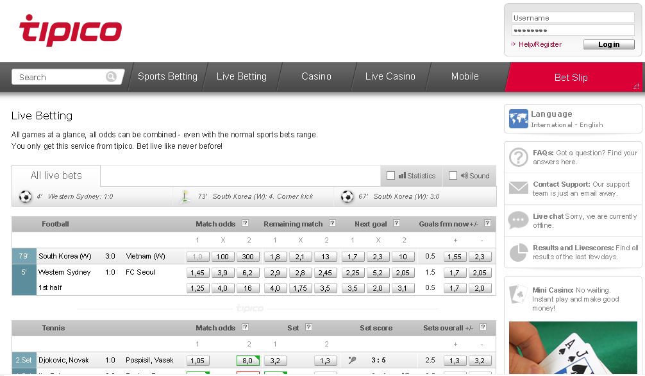This screenshot has width=645, height=376.
Task: Open the Language world map icon
Action: [518, 119]
